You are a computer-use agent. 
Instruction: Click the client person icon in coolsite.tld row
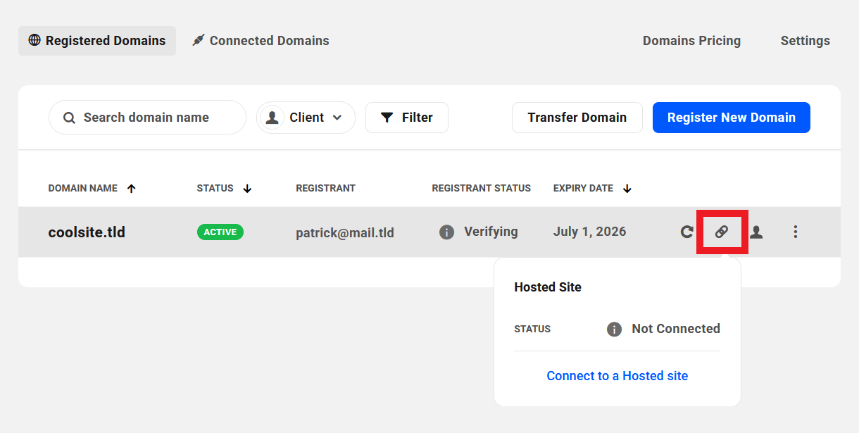[x=756, y=232]
